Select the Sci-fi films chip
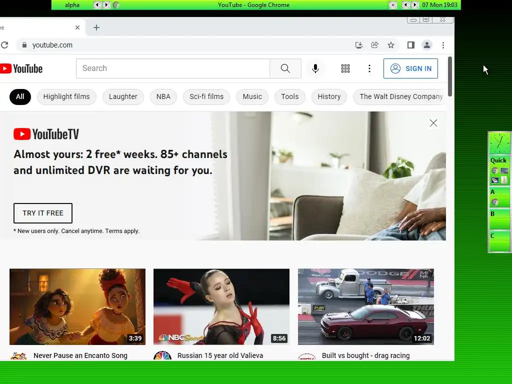Screen dimensions: 512x384 (206, 96)
